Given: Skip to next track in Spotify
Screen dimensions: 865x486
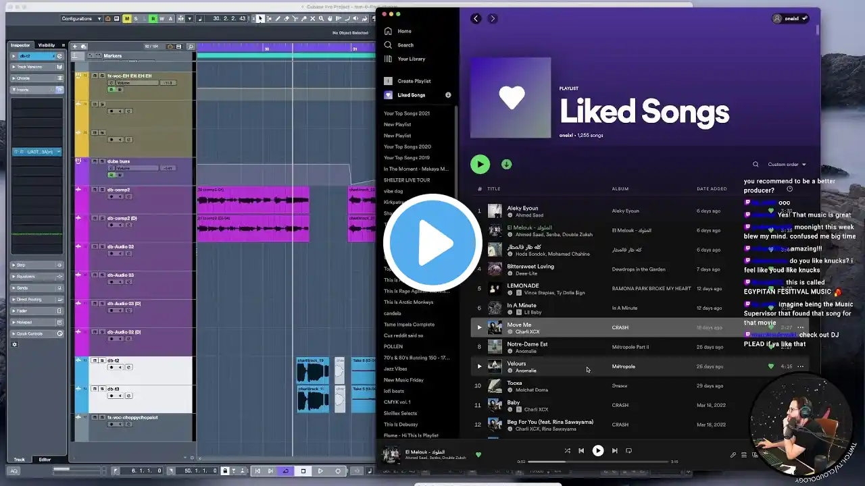Looking at the screenshot, I should [614, 451].
